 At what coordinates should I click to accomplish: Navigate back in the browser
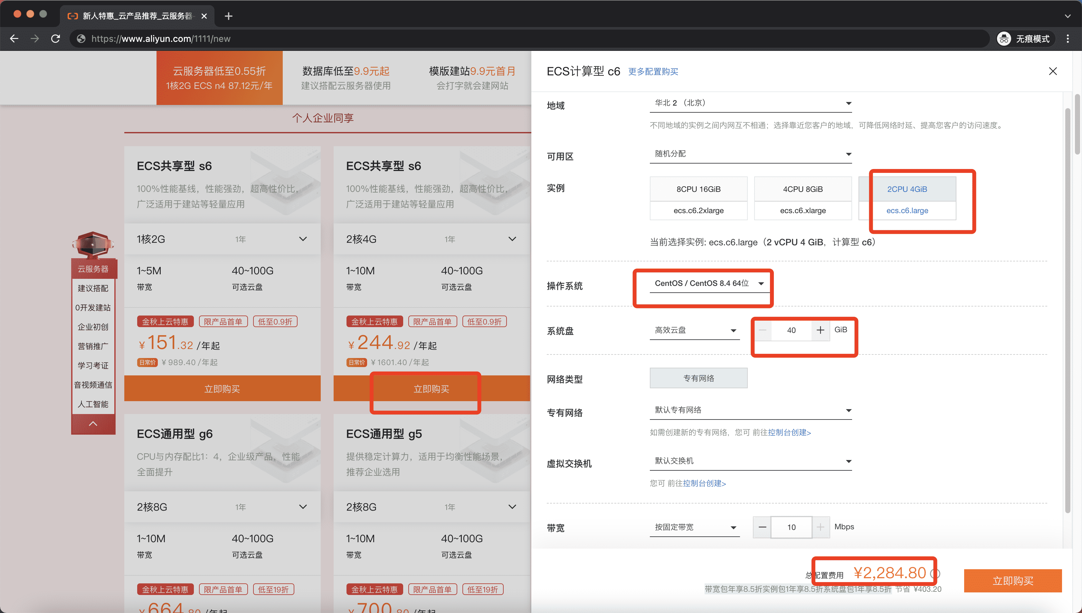[x=14, y=39]
